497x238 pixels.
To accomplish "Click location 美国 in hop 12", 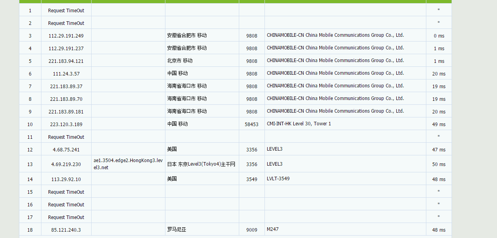I will click(172, 149).
